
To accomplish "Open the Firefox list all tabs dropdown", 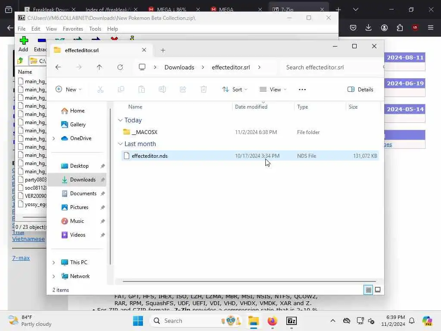I will coord(355,9).
